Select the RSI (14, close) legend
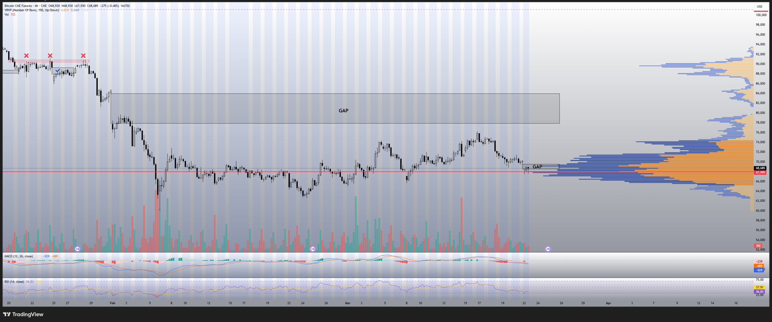 click(14, 282)
